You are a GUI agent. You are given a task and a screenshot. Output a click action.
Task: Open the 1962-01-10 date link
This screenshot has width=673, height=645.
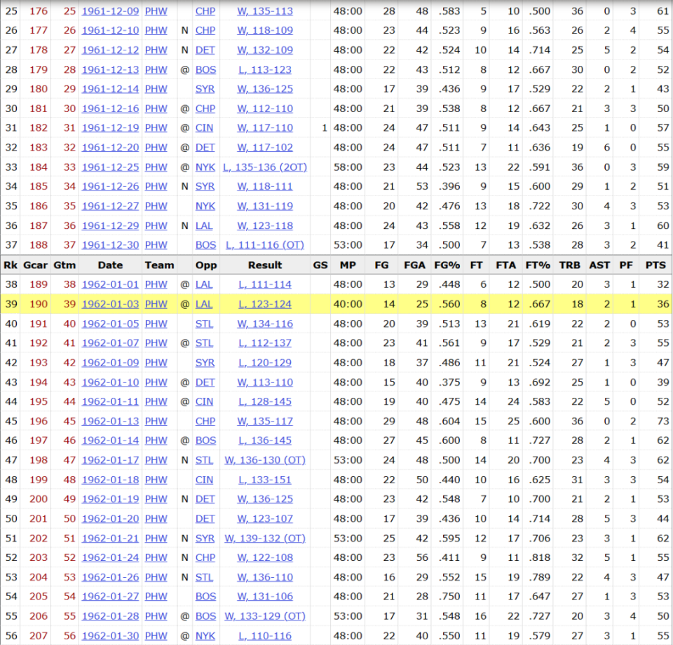[x=110, y=382]
